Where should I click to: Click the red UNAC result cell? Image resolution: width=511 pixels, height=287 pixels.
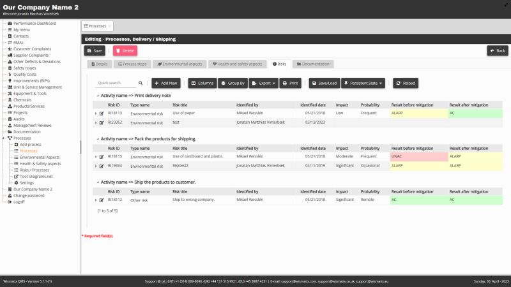419,156
